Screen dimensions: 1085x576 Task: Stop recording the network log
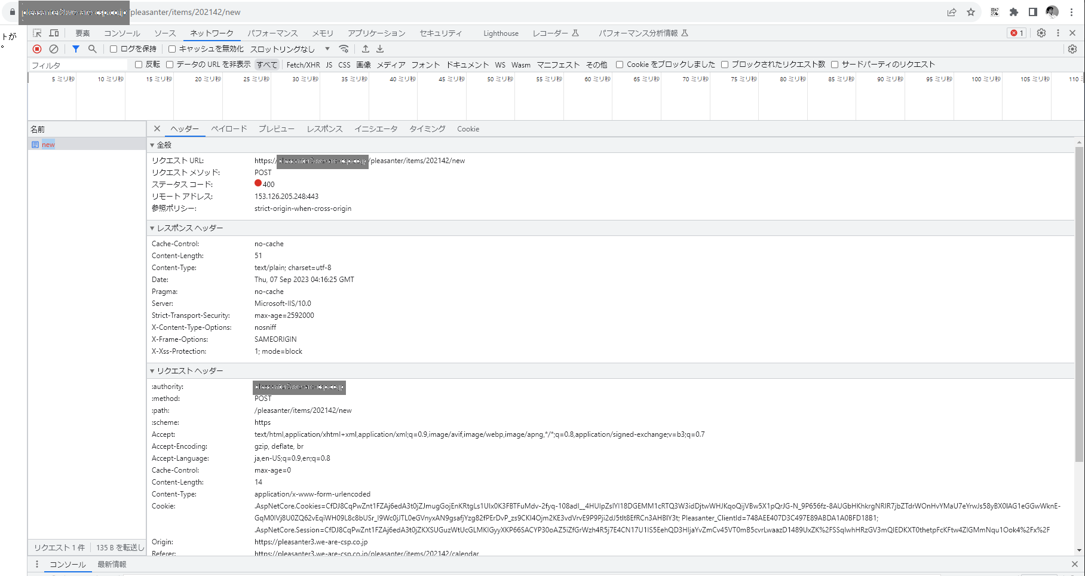[x=36, y=49]
